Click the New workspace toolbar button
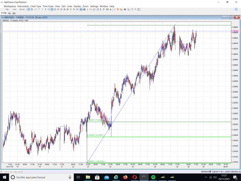 tap(7, 9)
